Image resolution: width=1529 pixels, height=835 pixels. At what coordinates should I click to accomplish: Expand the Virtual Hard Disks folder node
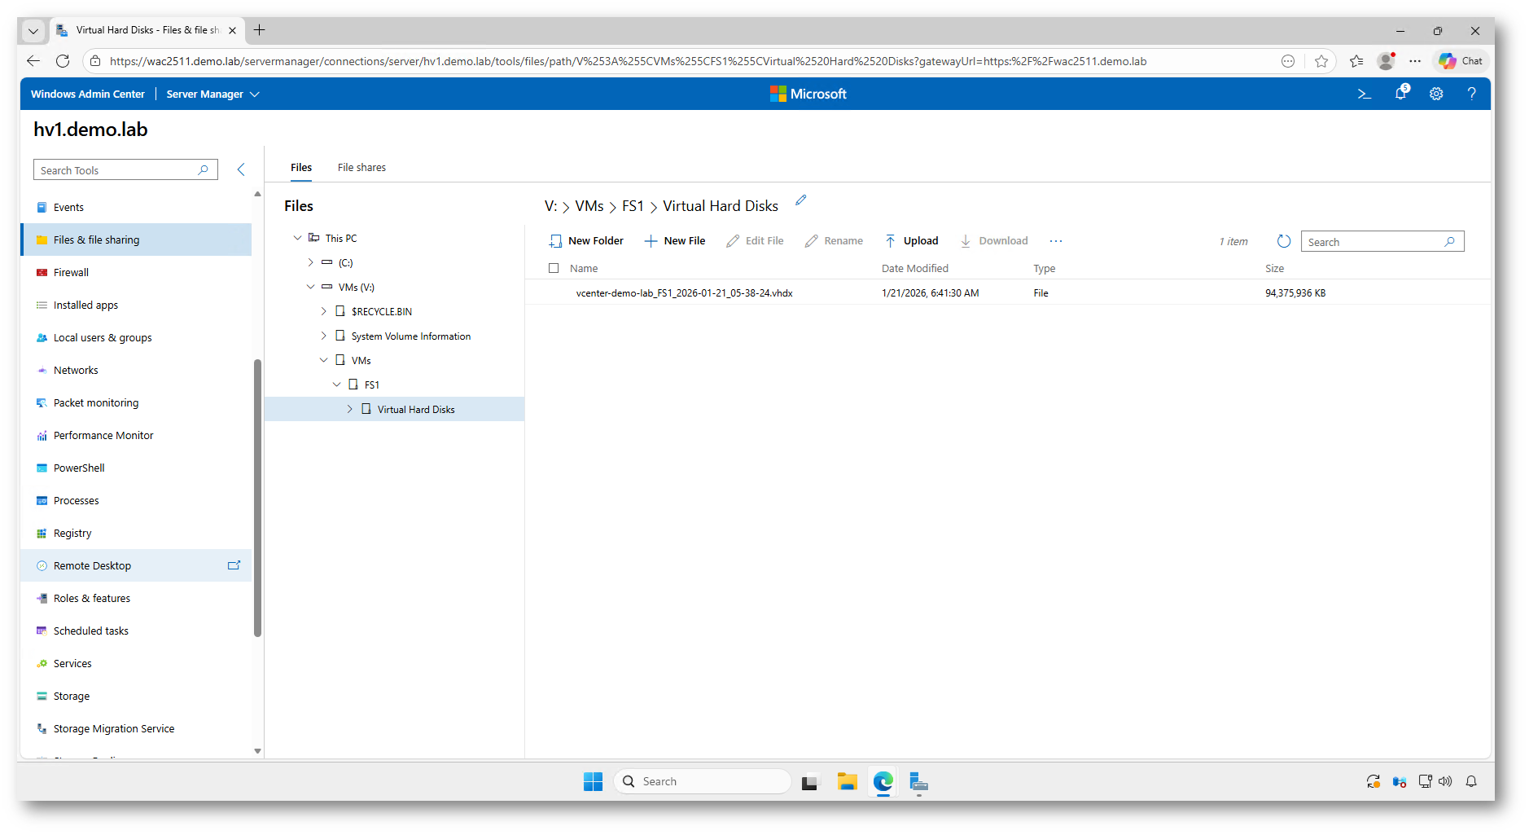tap(349, 409)
